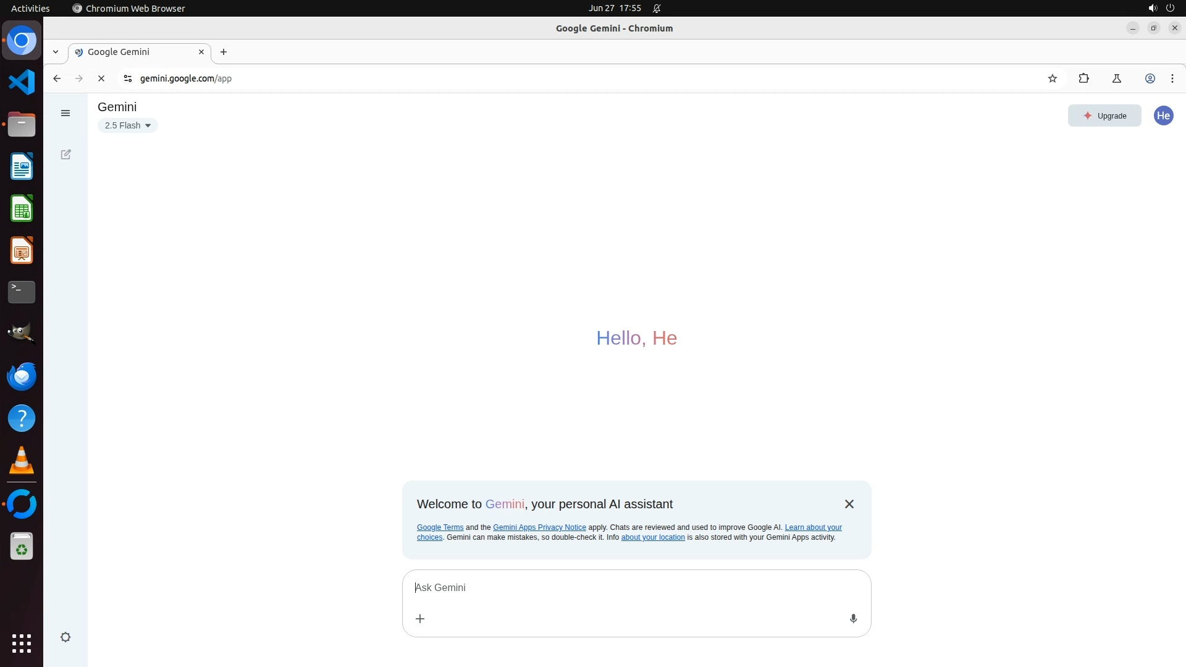Expand the 2.5 Flash model dropdown

coord(127,125)
